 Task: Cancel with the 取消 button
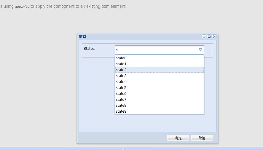coord(202,138)
